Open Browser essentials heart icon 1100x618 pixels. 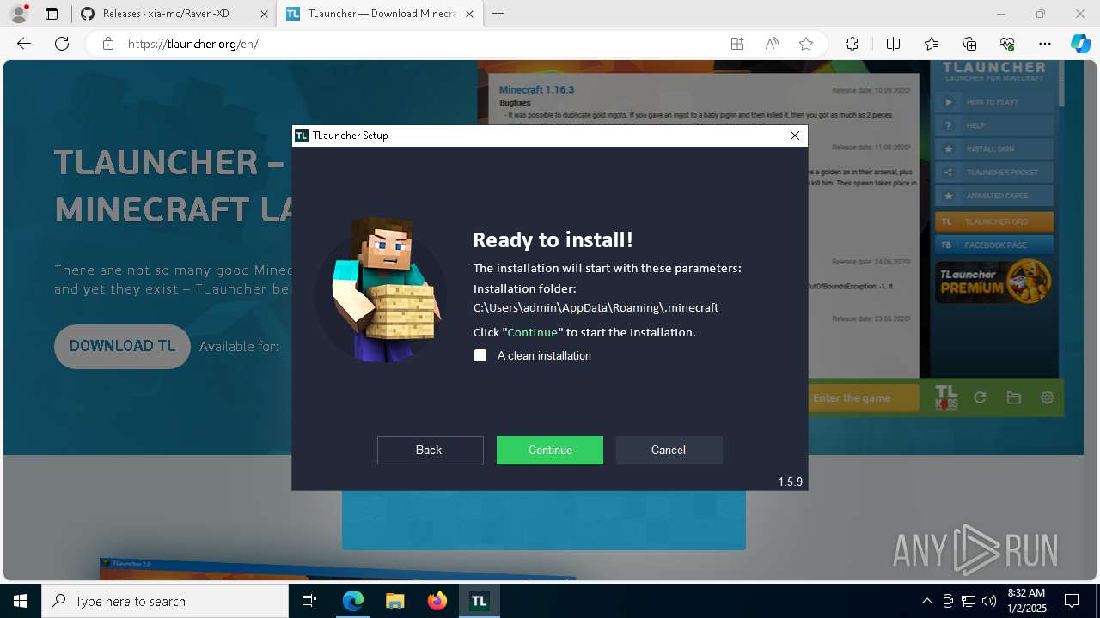pos(1007,44)
